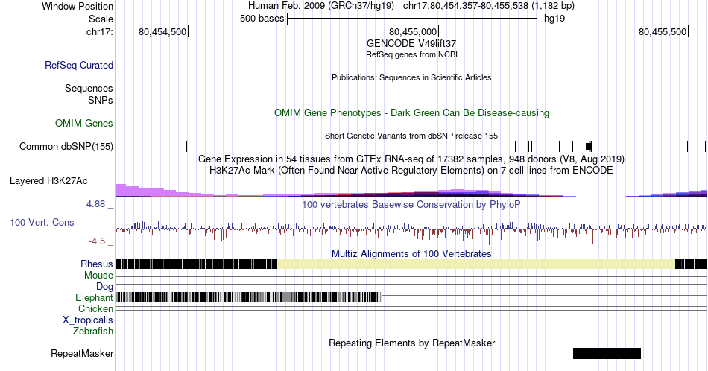Open the RefSeq Curated track label
708x371 pixels.
point(79,65)
